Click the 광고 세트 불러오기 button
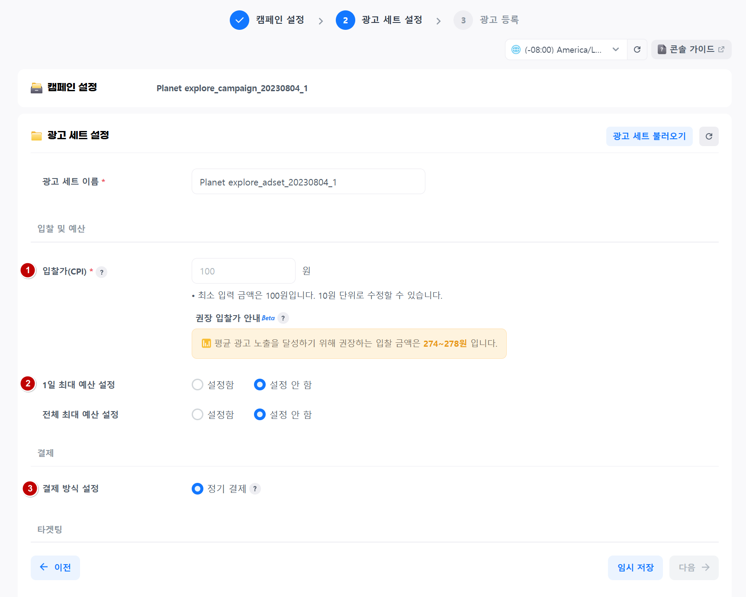The width and height of the screenshot is (746, 597). point(649,137)
